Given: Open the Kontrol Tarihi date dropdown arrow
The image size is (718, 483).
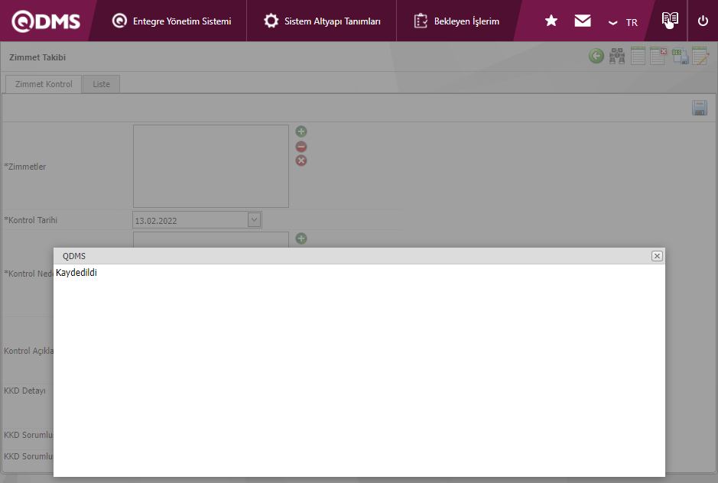Looking at the screenshot, I should pyautogui.click(x=254, y=220).
